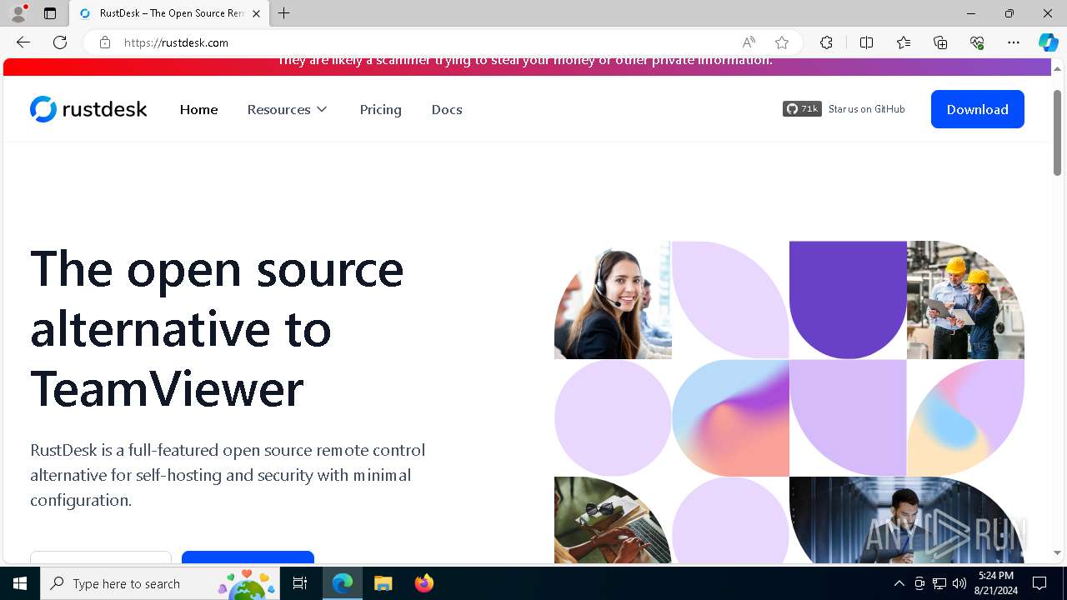Close the RustDesk tab
This screenshot has width=1067, height=600.
256,13
